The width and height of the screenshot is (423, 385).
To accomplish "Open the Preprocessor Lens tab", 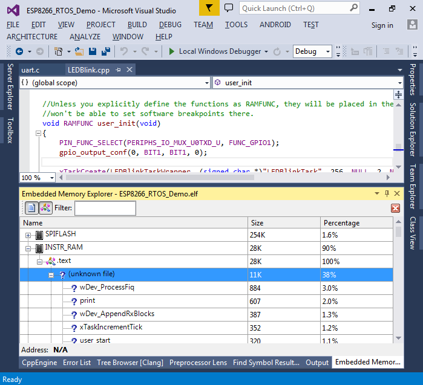I will [x=198, y=363].
